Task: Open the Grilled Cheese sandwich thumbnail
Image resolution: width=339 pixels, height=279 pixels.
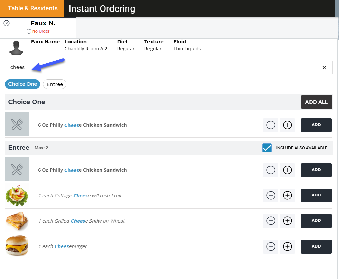Action: [17, 221]
